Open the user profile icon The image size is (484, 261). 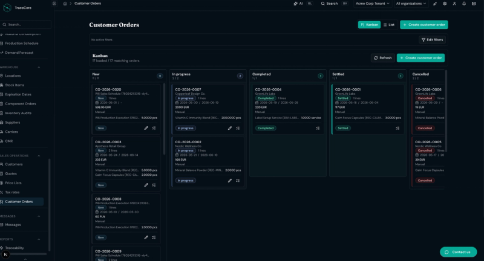454,4
